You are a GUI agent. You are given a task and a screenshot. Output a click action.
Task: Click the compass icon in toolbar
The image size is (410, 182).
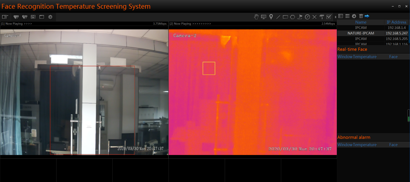pyautogui.click(x=307, y=17)
